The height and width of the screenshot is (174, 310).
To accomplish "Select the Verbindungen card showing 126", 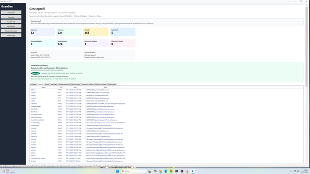I will pyautogui.click(x=69, y=43).
